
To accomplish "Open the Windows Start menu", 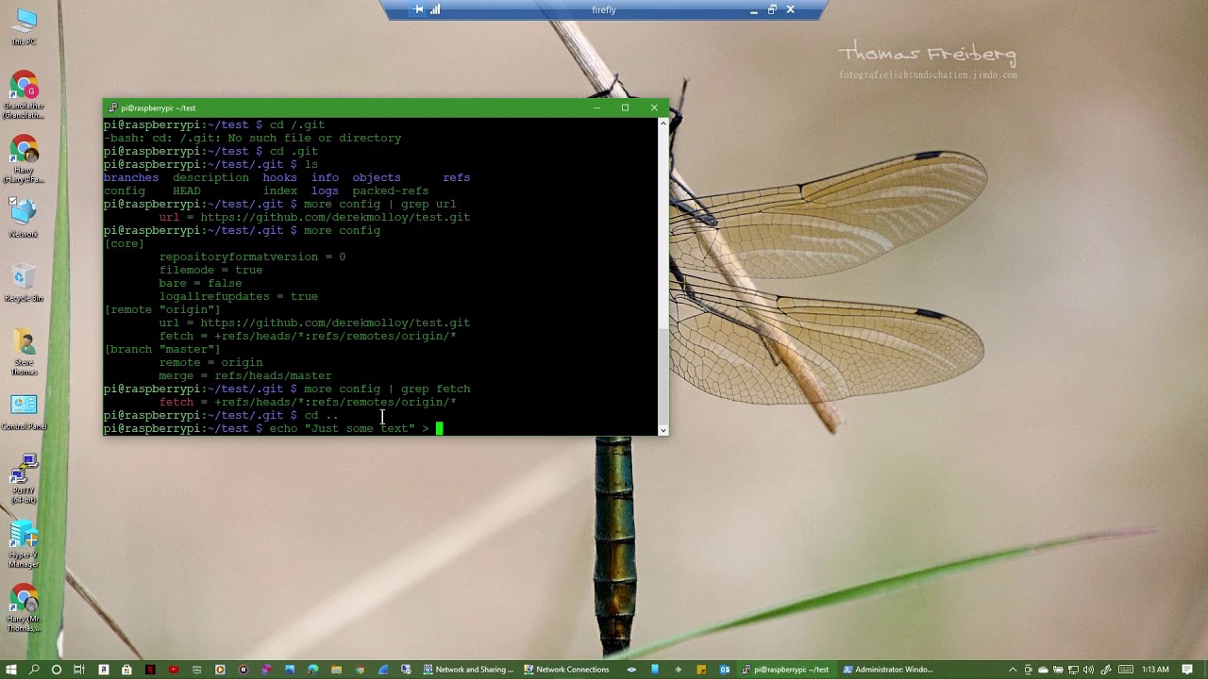I will [10, 670].
